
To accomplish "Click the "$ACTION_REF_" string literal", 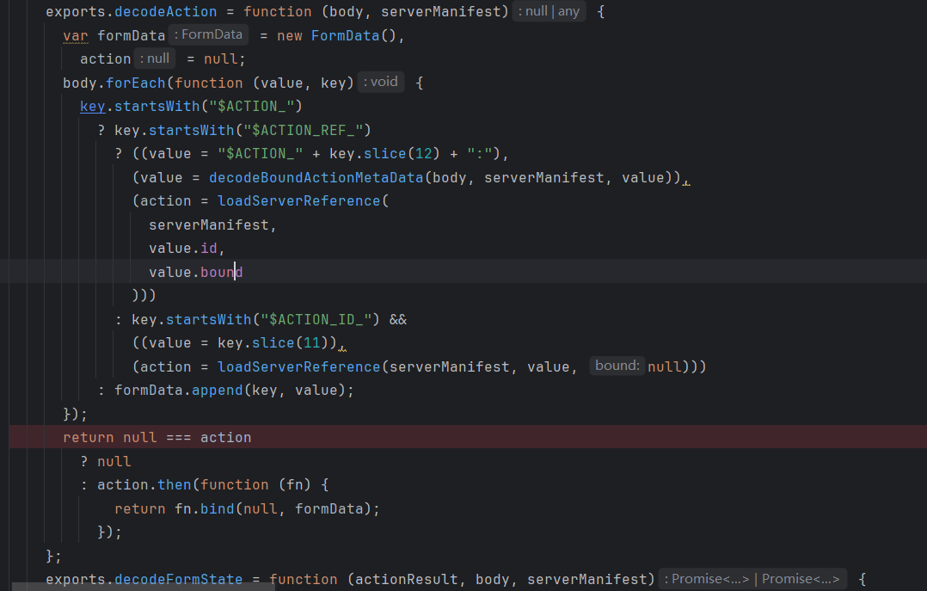I will click(306, 130).
